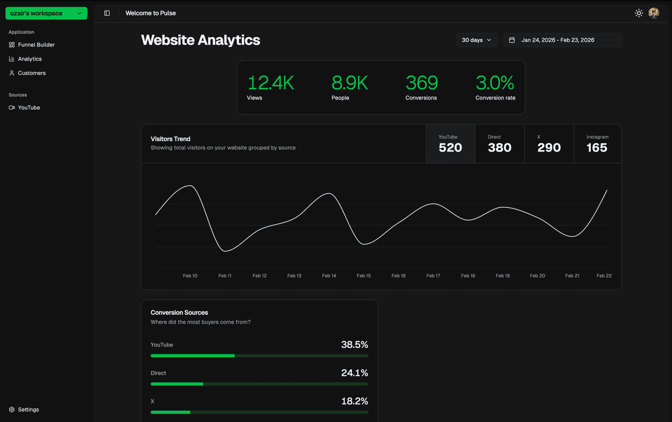672x422 pixels.
Task: Select the Instagram 165 visitors tab
Action: point(597,144)
